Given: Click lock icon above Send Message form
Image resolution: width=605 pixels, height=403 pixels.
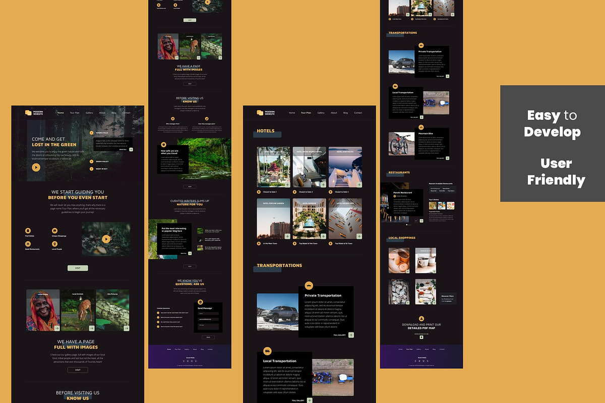Looking at the screenshot, I should click(x=200, y=302).
